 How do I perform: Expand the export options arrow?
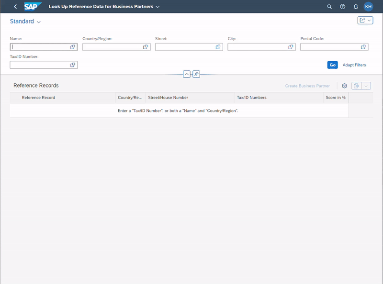(366, 86)
